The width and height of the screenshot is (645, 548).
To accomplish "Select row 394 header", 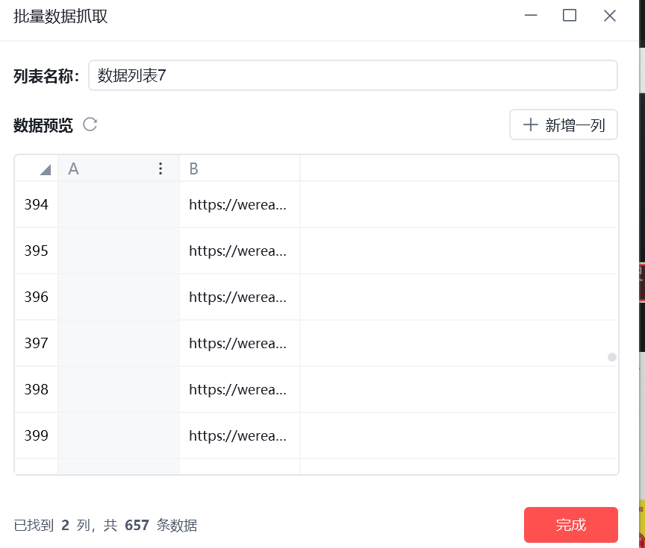I will point(36,204).
